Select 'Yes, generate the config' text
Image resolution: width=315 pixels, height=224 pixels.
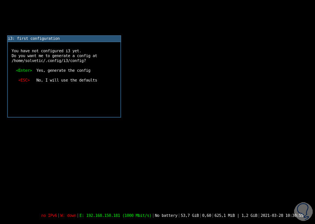pos(63,70)
